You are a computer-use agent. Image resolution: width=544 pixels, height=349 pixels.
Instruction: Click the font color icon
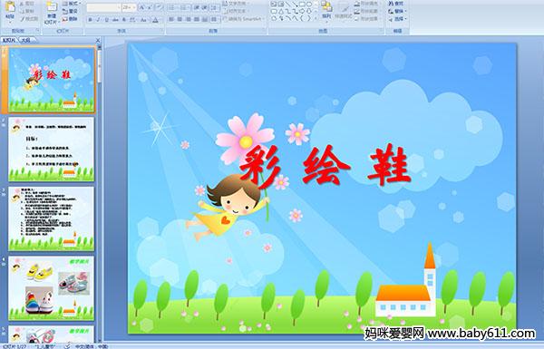155,20
